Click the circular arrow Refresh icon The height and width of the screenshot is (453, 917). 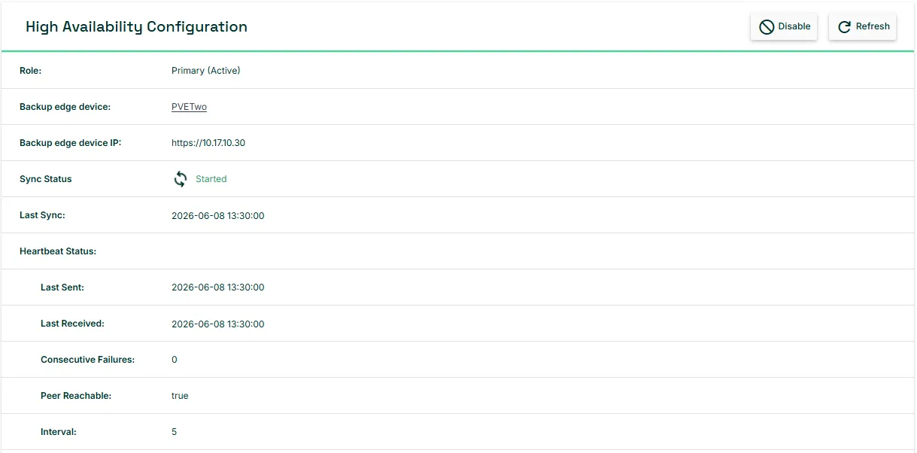point(844,26)
